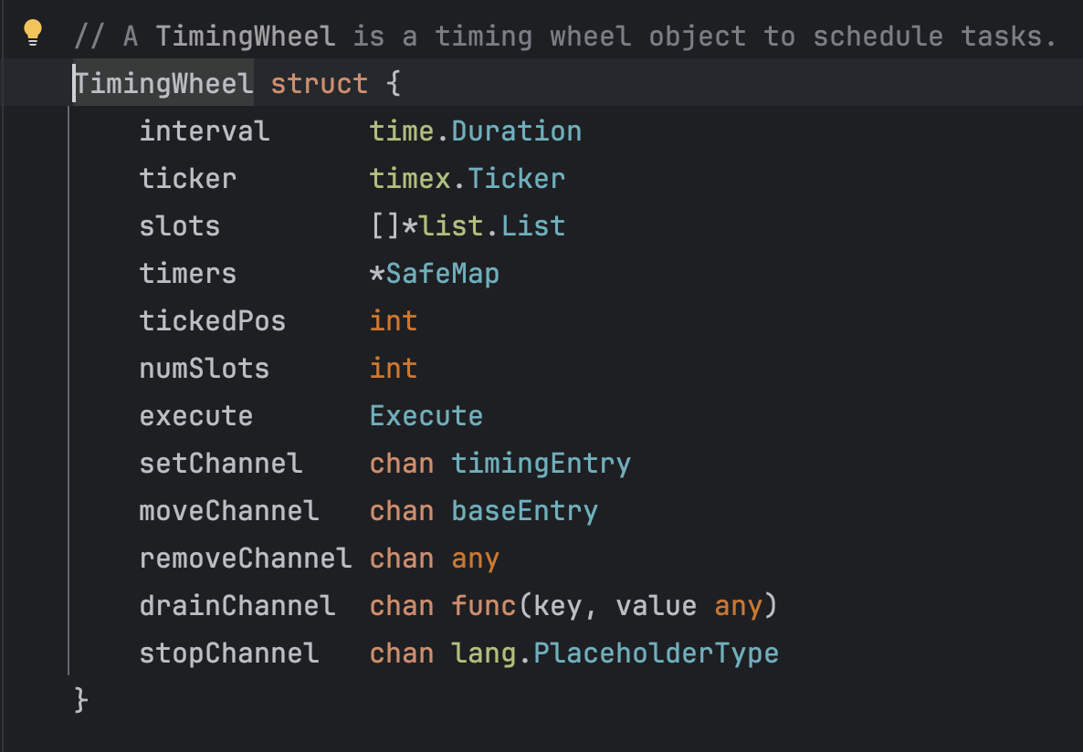Image resolution: width=1083 pixels, height=752 pixels.
Task: Place cursor on the numSlots field
Action: tap(204, 369)
